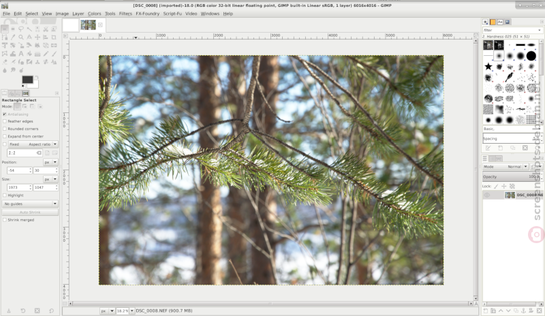545x316 pixels.
Task: Select the Ellipse Select tool
Action: [13, 29]
